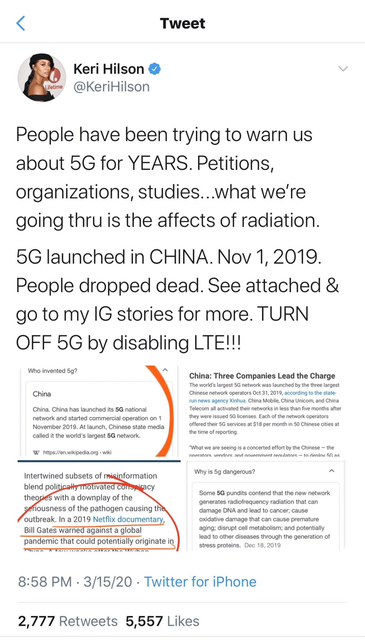Viewport: 365px width, 643px height.
Task: Tap the blue back arrow
Action: pos(21,23)
